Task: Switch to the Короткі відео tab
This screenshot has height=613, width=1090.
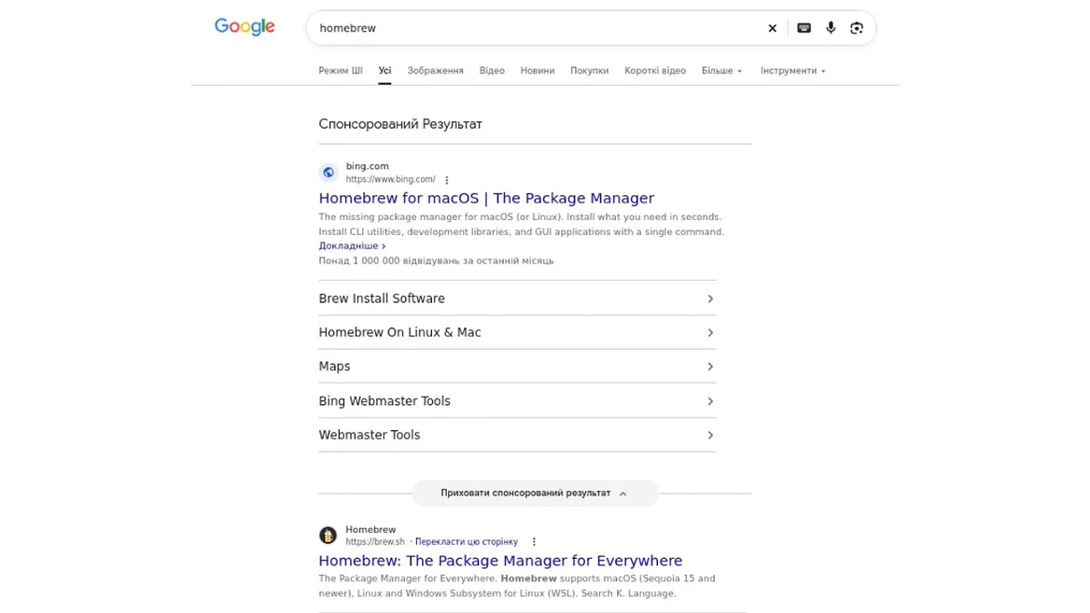Action: [655, 70]
